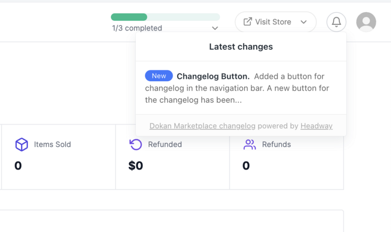Click the user profile avatar
391x232 pixels.
pos(366,22)
